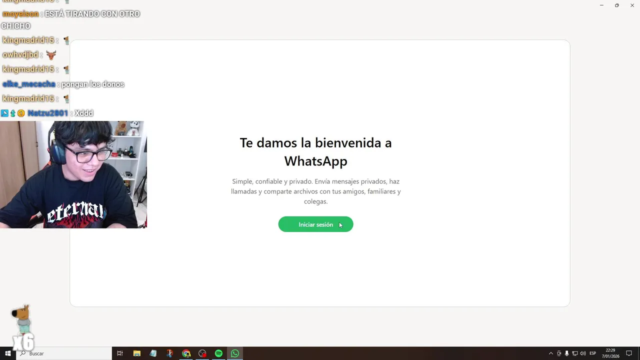Switch to OBS Studio in the taskbar

pyautogui.click(x=202, y=353)
